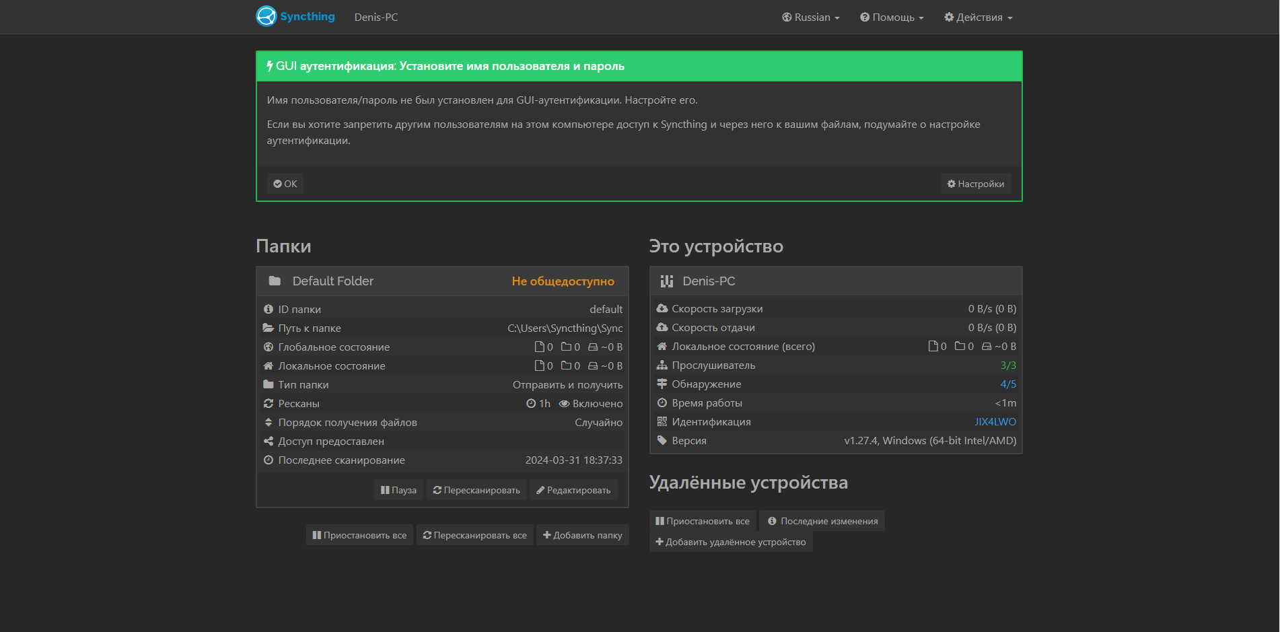
Task: Open the Помощь menu
Action: coord(892,17)
